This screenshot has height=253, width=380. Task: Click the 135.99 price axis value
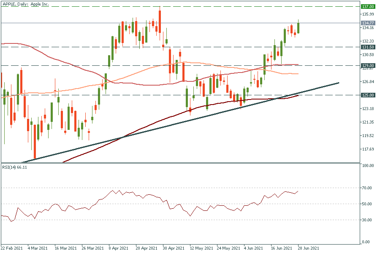point(368,14)
